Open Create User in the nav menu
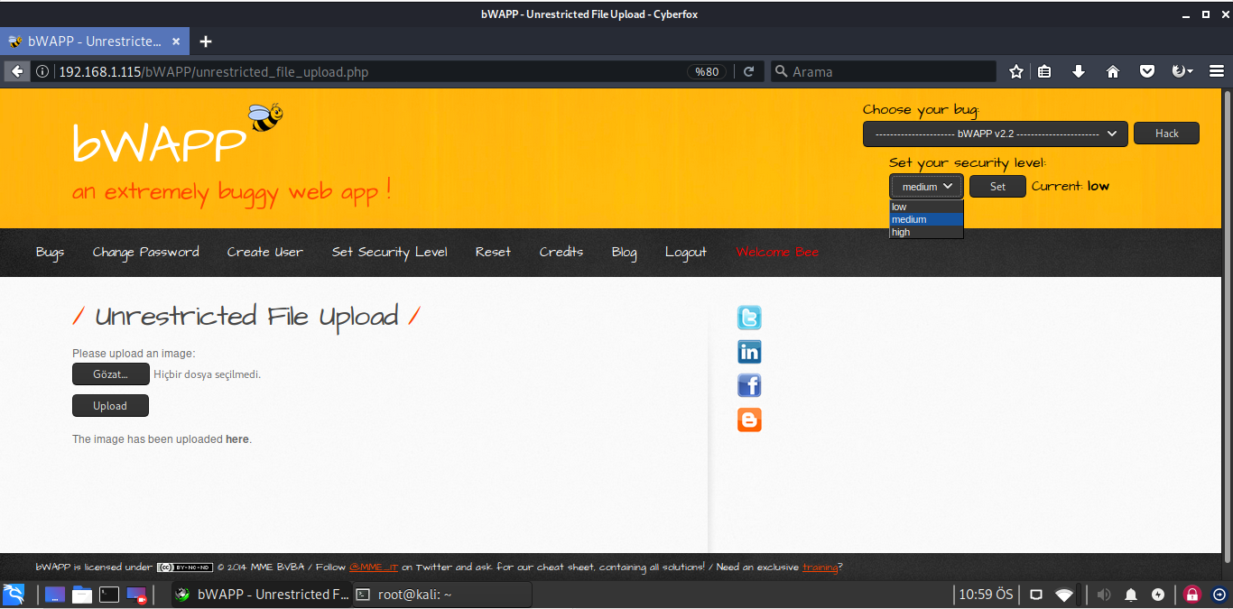Image resolution: width=1233 pixels, height=609 pixels. (x=265, y=252)
